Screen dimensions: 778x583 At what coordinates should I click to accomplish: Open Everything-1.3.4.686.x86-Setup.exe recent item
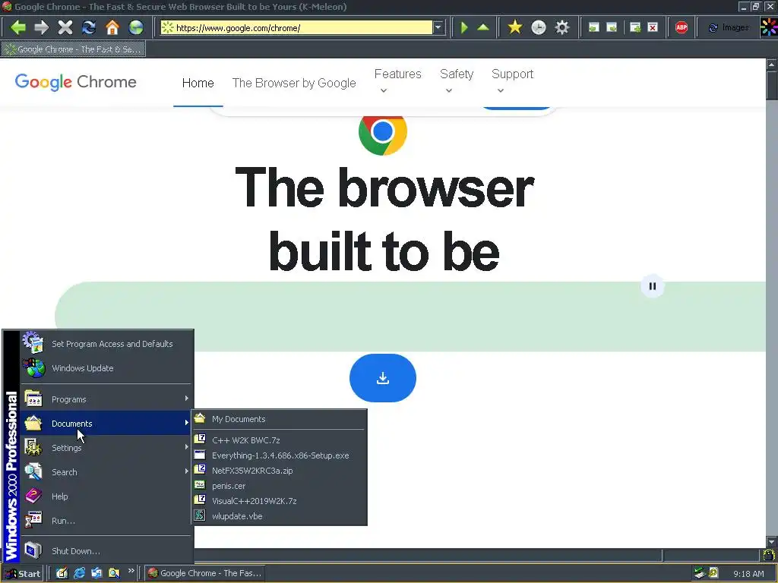point(280,455)
